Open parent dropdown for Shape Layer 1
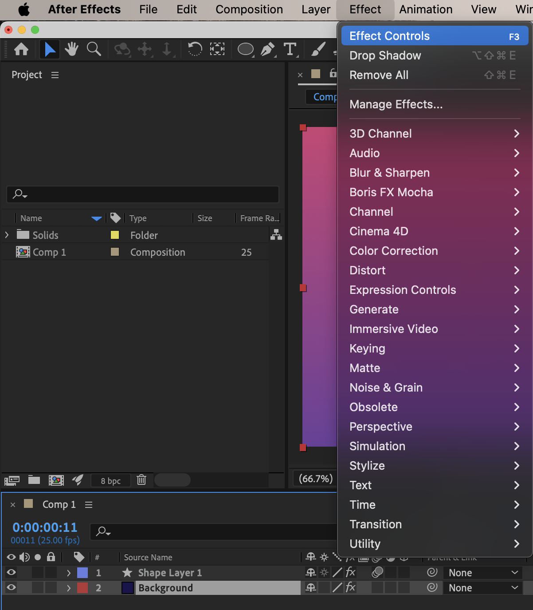The width and height of the screenshot is (533, 610). click(x=483, y=573)
